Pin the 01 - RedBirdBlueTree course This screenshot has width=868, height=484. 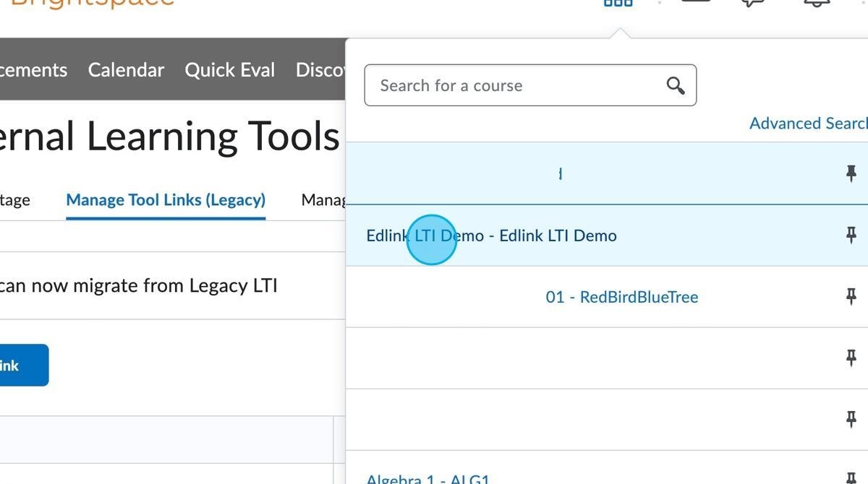click(x=851, y=296)
